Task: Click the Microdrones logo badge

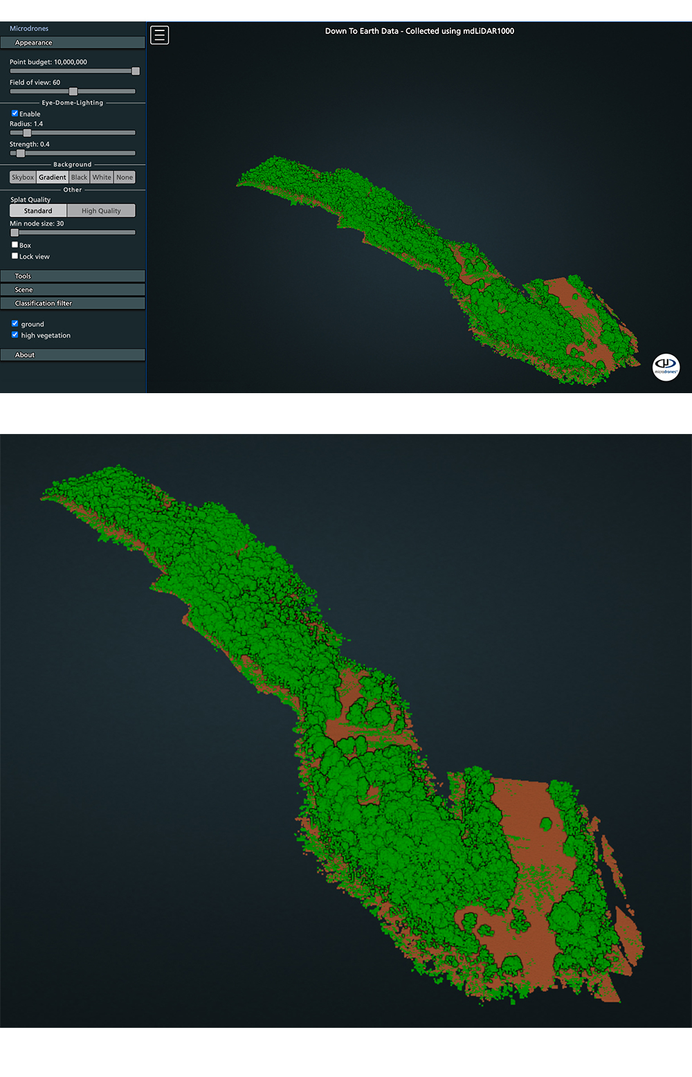Action: tap(666, 366)
